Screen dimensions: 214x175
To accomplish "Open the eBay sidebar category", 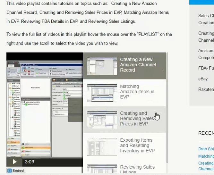I will (x=203, y=79).
